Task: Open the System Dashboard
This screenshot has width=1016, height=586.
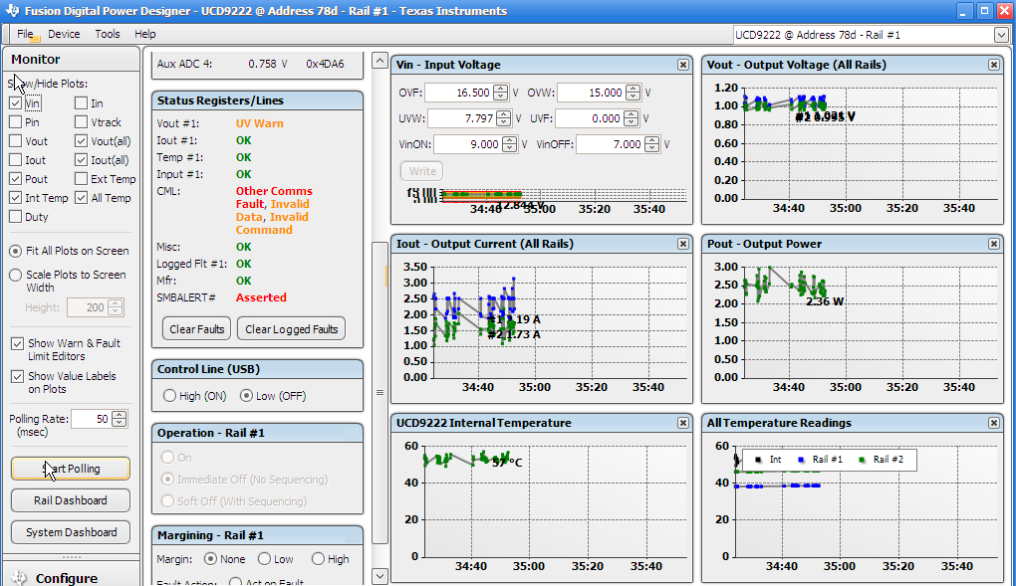Action: pyautogui.click(x=71, y=531)
